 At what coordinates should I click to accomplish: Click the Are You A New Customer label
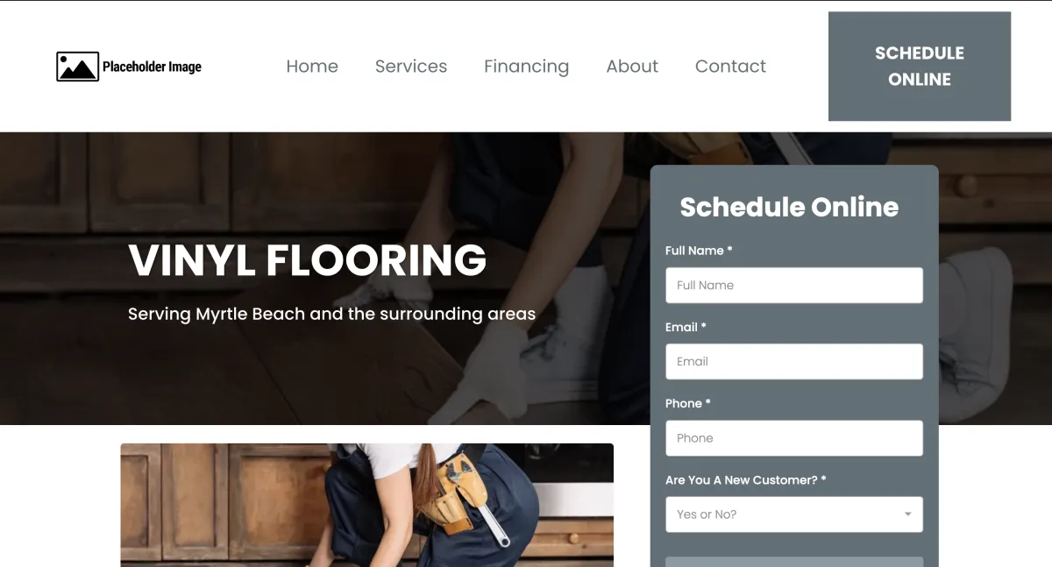click(x=746, y=480)
